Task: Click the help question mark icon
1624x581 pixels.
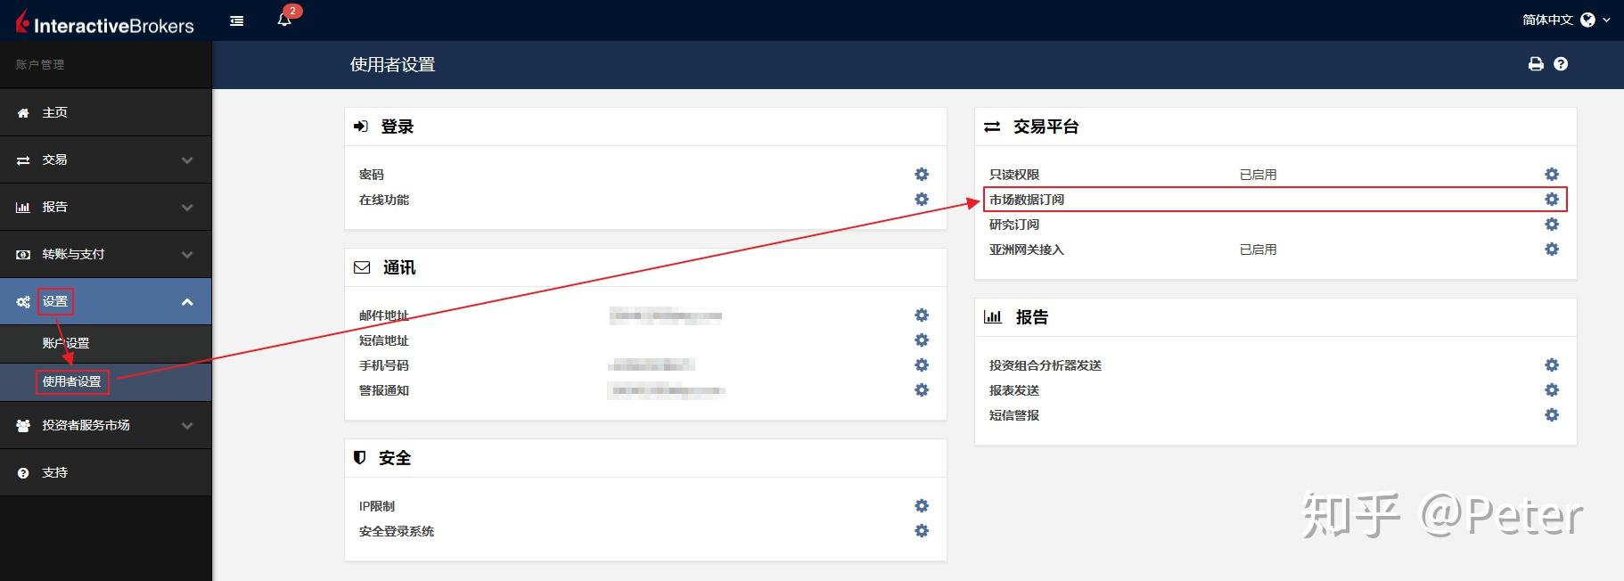Action: pyautogui.click(x=1561, y=64)
